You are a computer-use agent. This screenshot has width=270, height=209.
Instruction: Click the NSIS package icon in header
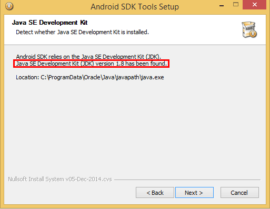tap(249, 29)
